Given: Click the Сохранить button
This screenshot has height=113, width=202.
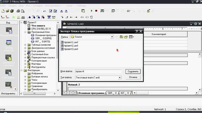Looking at the screenshot, I should coord(133,72).
